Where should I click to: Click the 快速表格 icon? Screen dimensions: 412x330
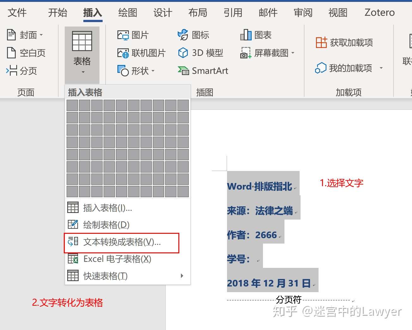73,276
